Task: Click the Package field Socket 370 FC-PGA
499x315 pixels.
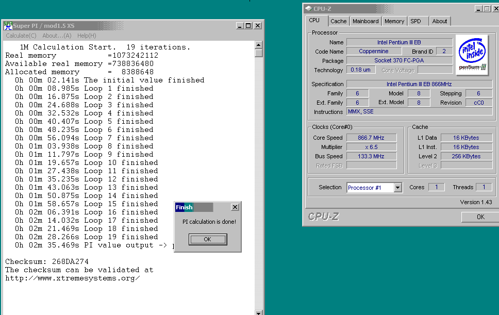Action: [x=400, y=60]
